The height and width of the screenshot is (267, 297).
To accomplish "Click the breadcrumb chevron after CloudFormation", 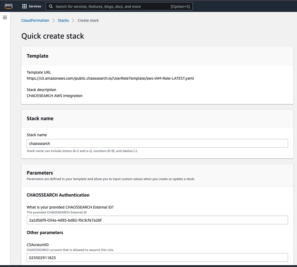I will click(x=54, y=20).
